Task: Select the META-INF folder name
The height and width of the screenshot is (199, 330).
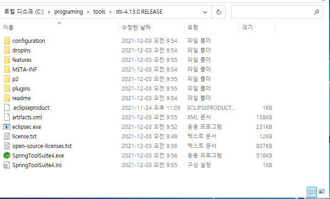Action: click(25, 69)
